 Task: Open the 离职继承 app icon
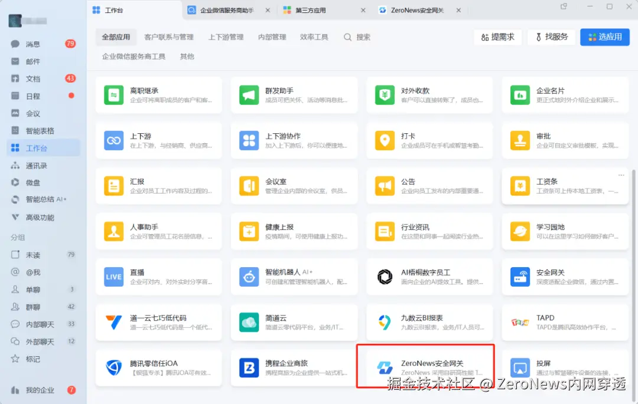113,96
